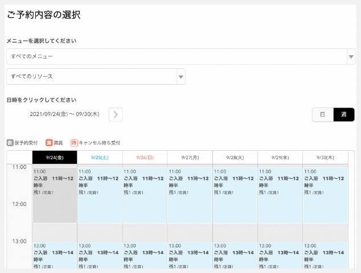361x273 pixels.
Task: Click the 12:00 time label
Action: click(x=19, y=204)
